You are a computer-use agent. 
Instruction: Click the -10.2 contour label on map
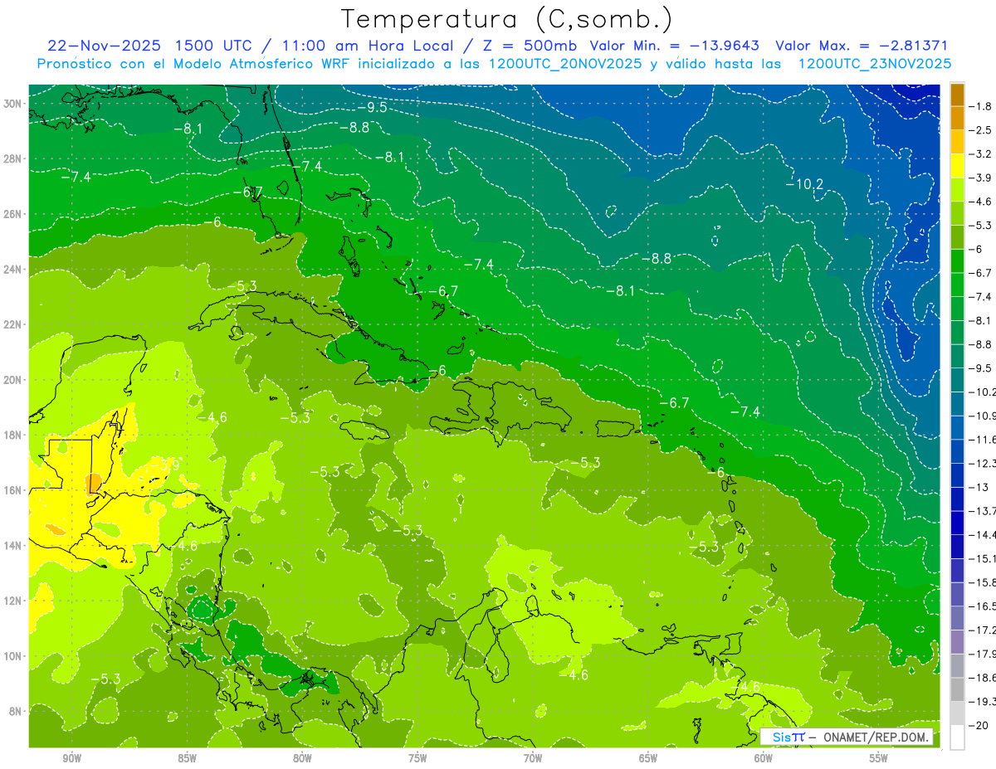pyautogui.click(x=805, y=183)
